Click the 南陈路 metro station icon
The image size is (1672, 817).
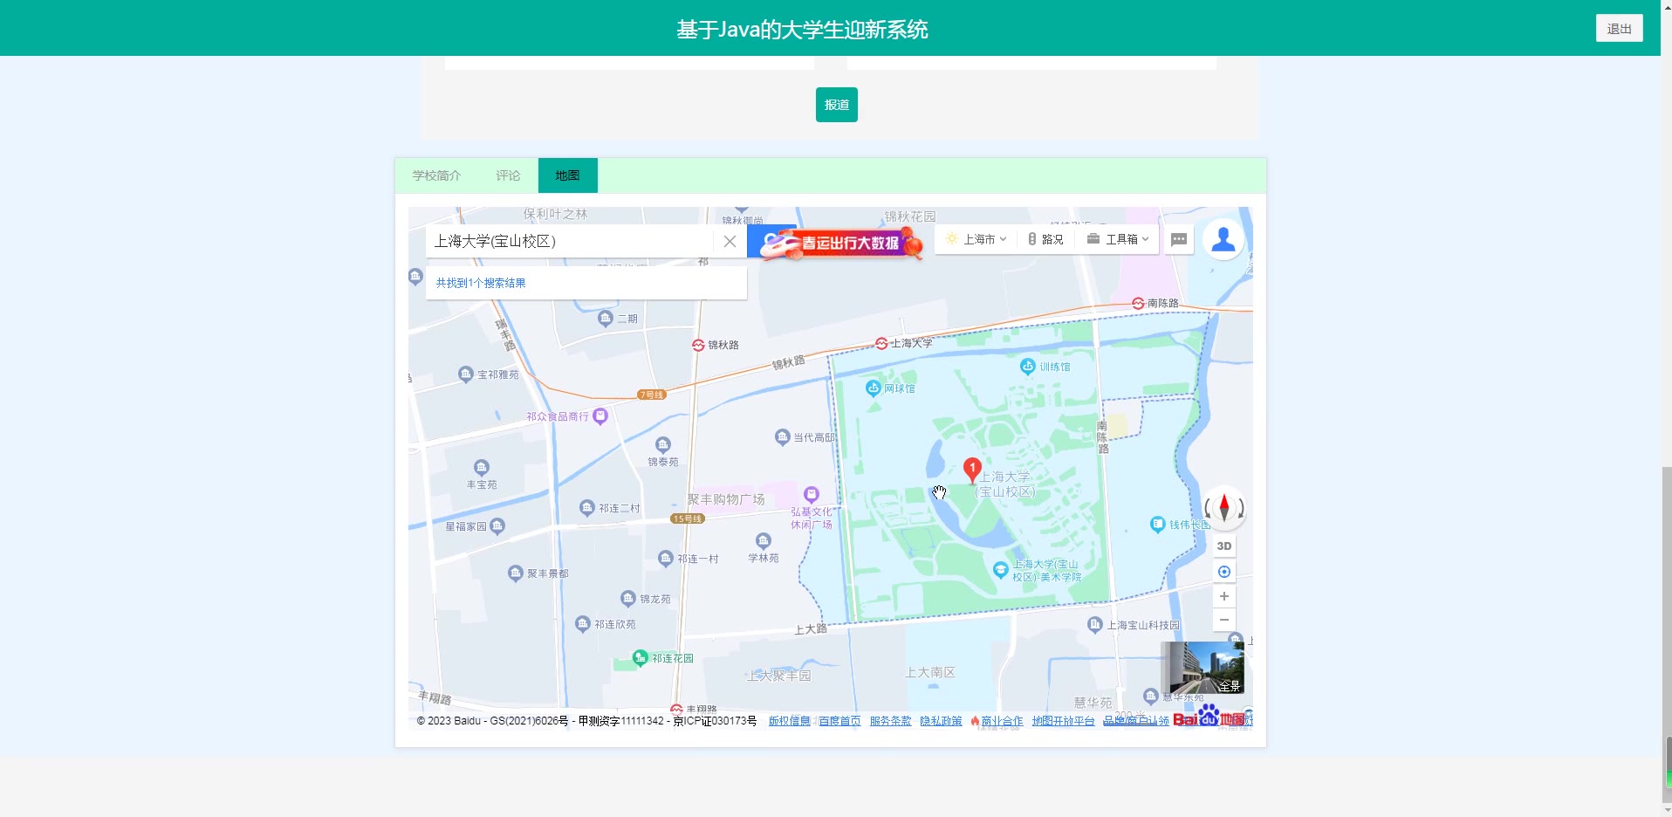pyautogui.click(x=1138, y=303)
